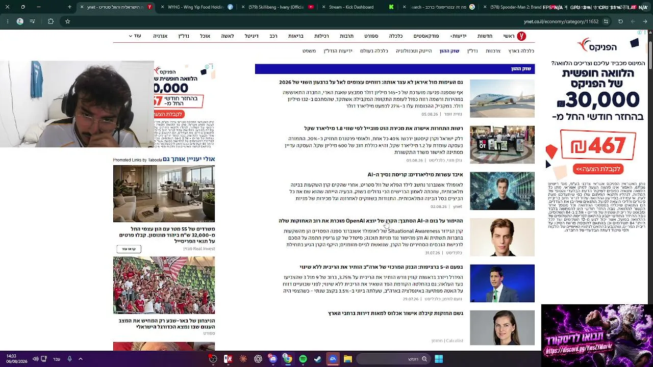Go back one page in Chrome
This screenshot has height=367, width=653.
point(645,21)
